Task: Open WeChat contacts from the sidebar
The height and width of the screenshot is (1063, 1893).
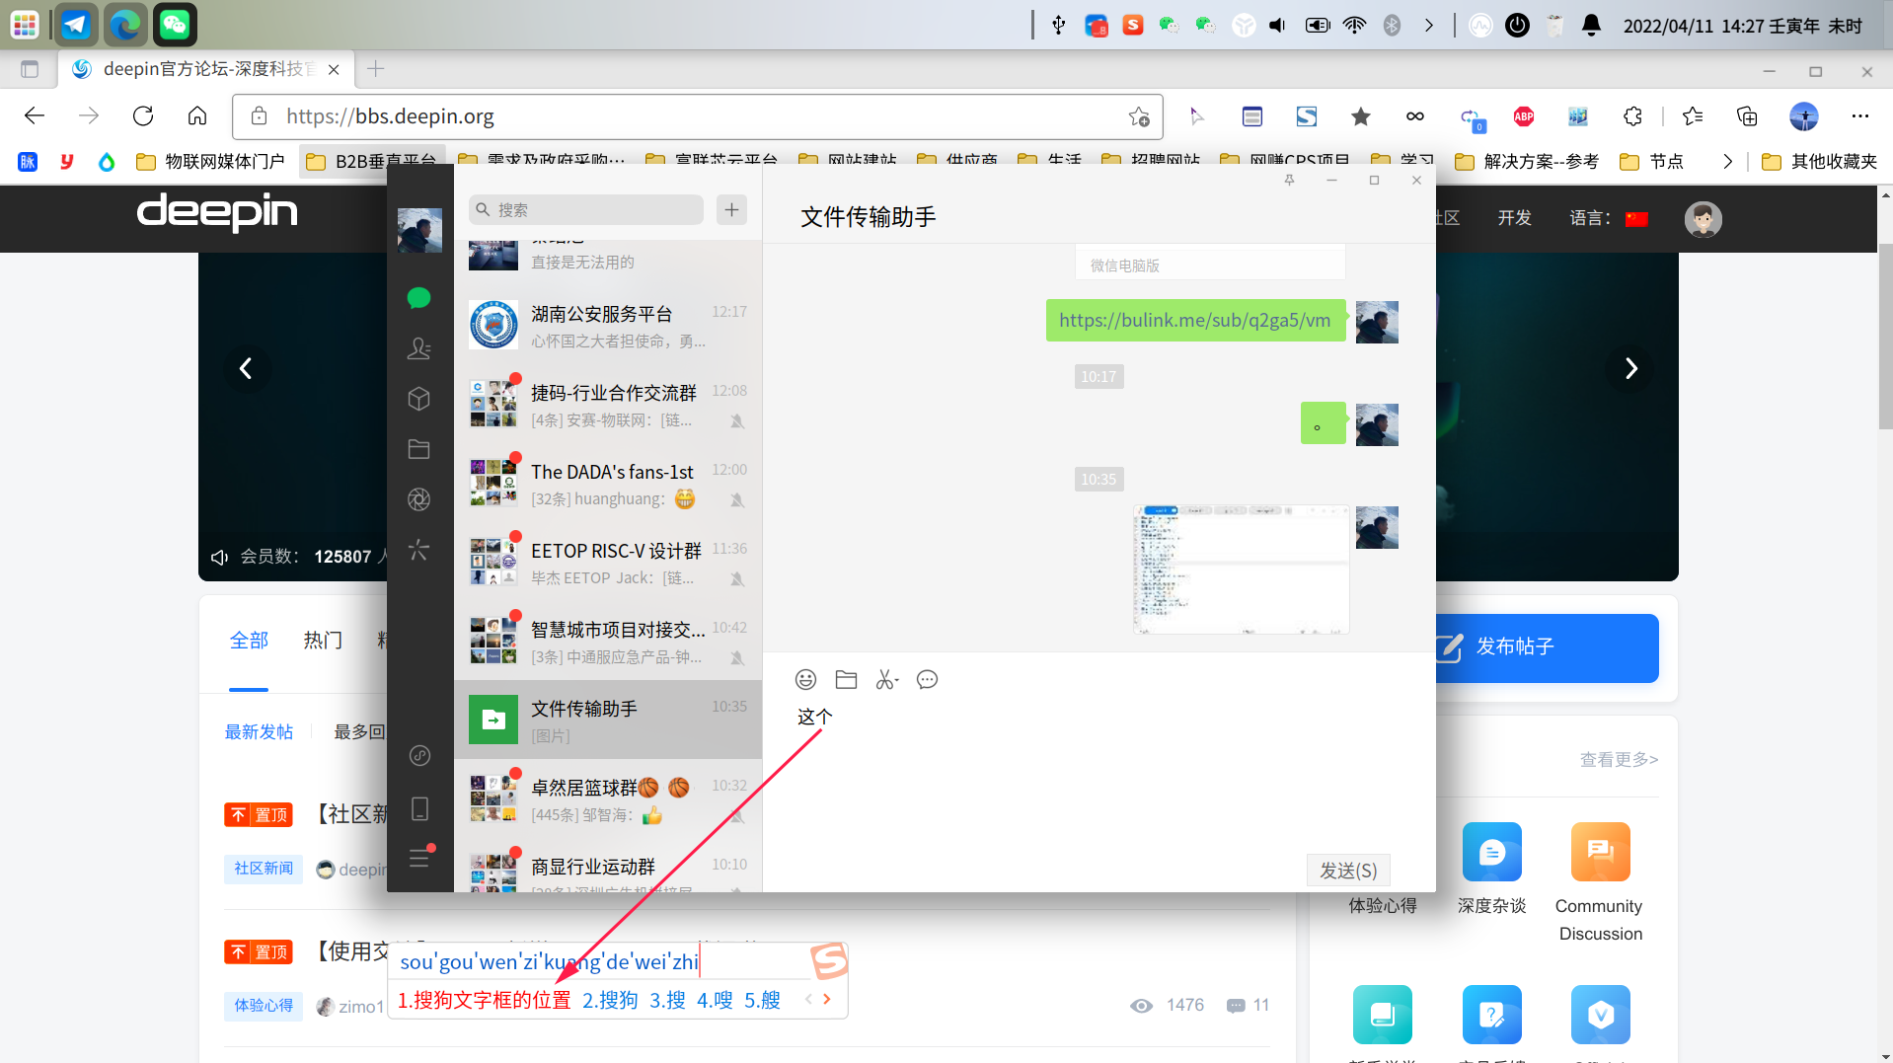Action: pyautogui.click(x=418, y=348)
